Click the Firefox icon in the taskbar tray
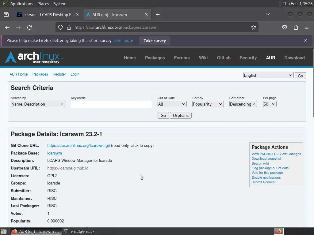This screenshot has height=235, width=314. pos(278,231)
